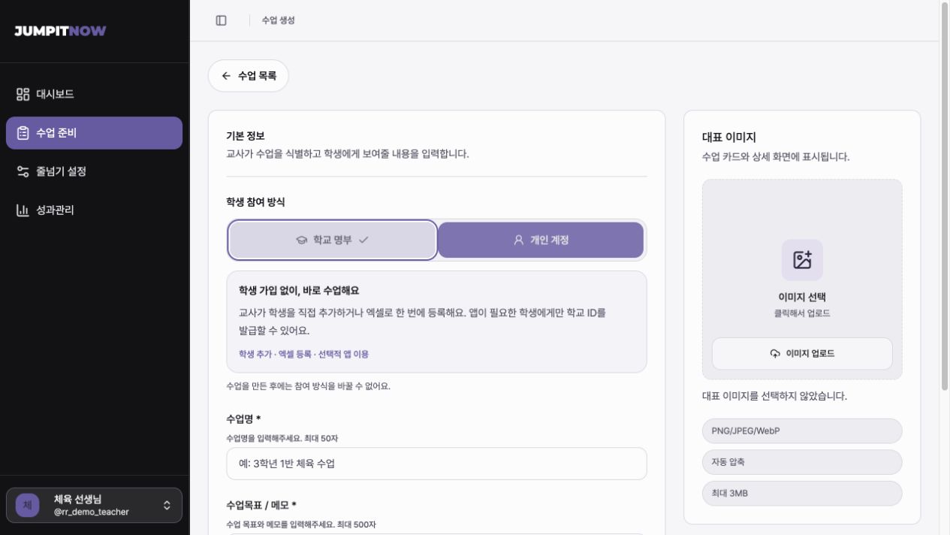This screenshot has height=535, width=950.
Task: Click the image-add icon in upload area
Action: click(802, 260)
